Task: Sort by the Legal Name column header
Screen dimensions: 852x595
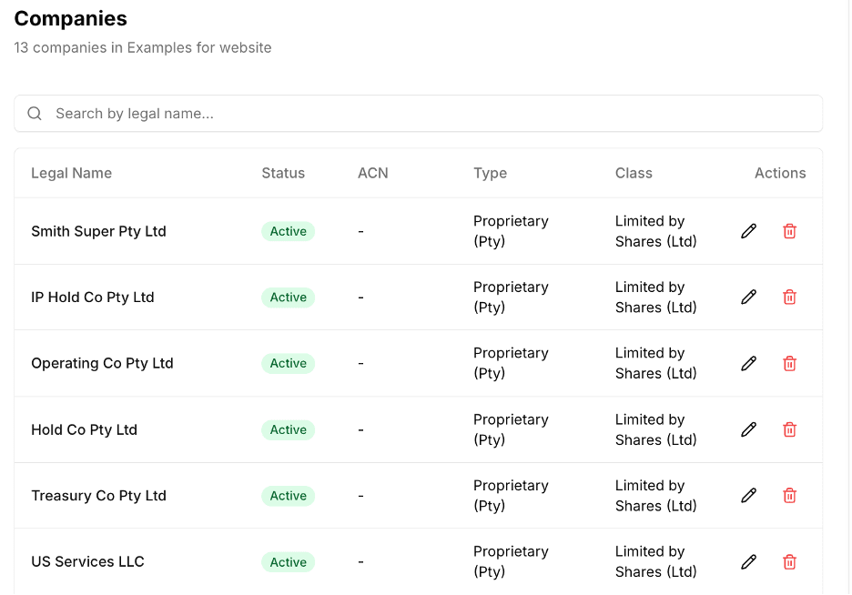Action: (71, 173)
